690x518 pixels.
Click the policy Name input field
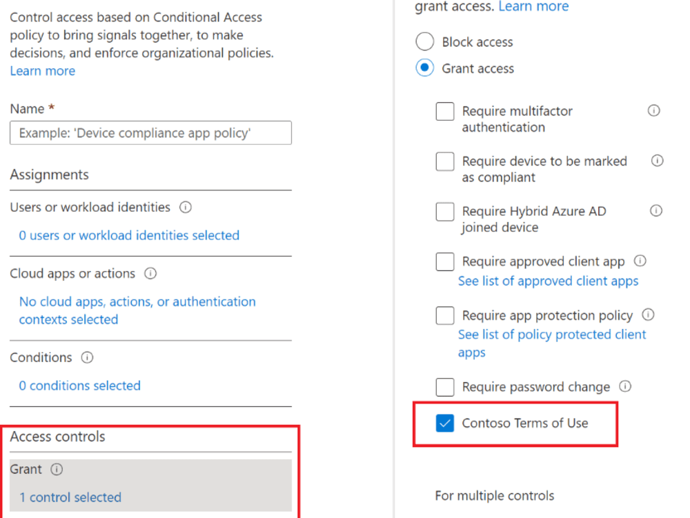tap(150, 132)
